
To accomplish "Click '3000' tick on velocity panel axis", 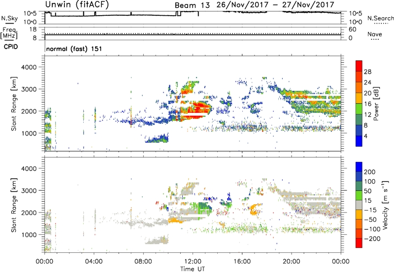I will (29, 190).
